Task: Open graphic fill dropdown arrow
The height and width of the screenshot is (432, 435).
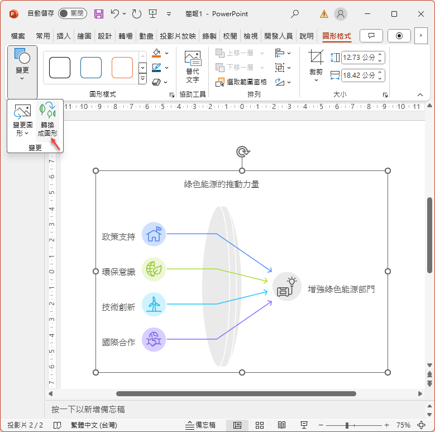Action: (x=167, y=53)
